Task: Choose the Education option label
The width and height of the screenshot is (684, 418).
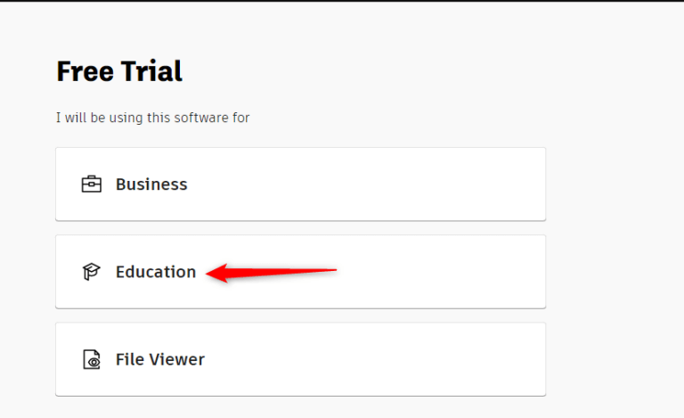Action: pyautogui.click(x=156, y=272)
